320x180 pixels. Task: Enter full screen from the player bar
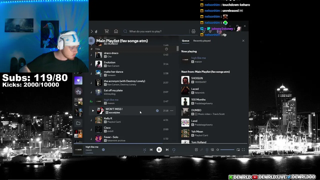[243, 150]
